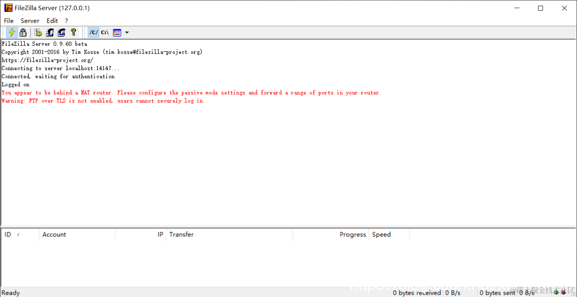577x297 pixels.
Task: Click the red send indicator light
Action: pyautogui.click(x=563, y=292)
